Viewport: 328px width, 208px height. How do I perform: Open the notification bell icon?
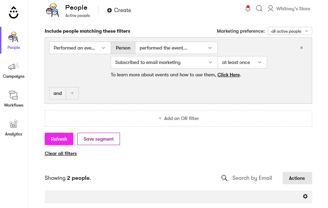tap(248, 9)
